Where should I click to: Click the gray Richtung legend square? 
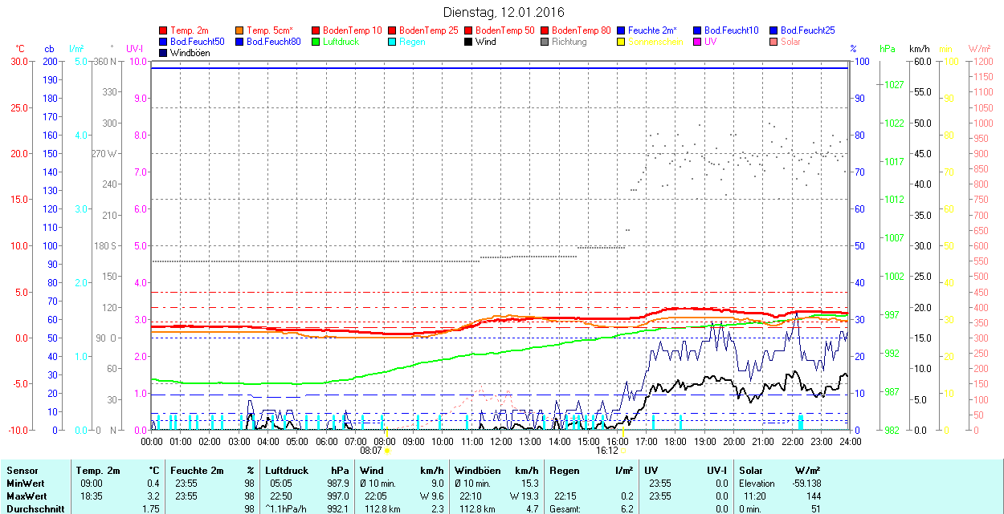(x=545, y=42)
